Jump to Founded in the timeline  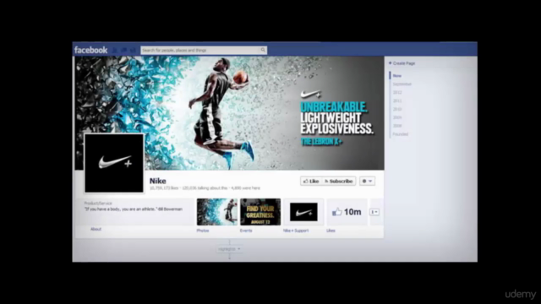tap(400, 134)
